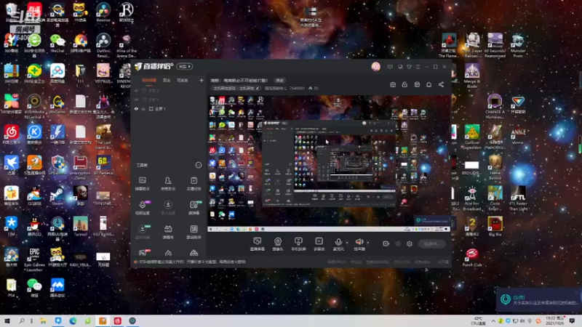The width and height of the screenshot is (582, 327).
Task: Open Punch Club desktop shortcut
Action: point(471,258)
